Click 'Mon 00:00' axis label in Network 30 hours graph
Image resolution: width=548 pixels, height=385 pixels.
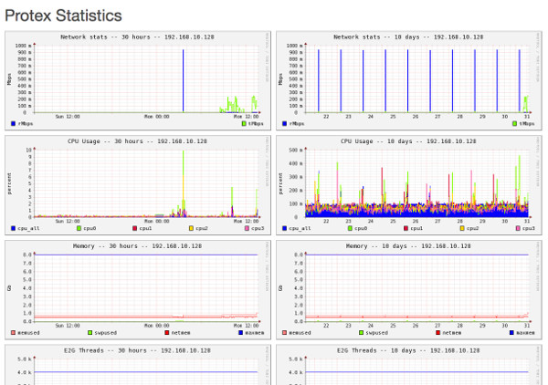click(157, 117)
